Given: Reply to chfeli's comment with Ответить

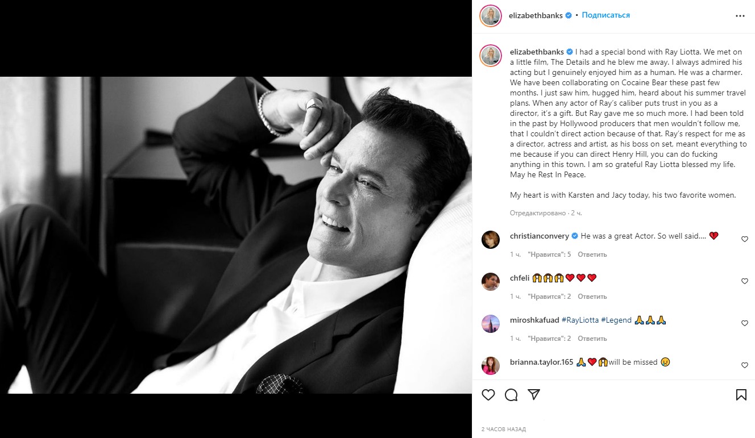Looking at the screenshot, I should click(592, 297).
